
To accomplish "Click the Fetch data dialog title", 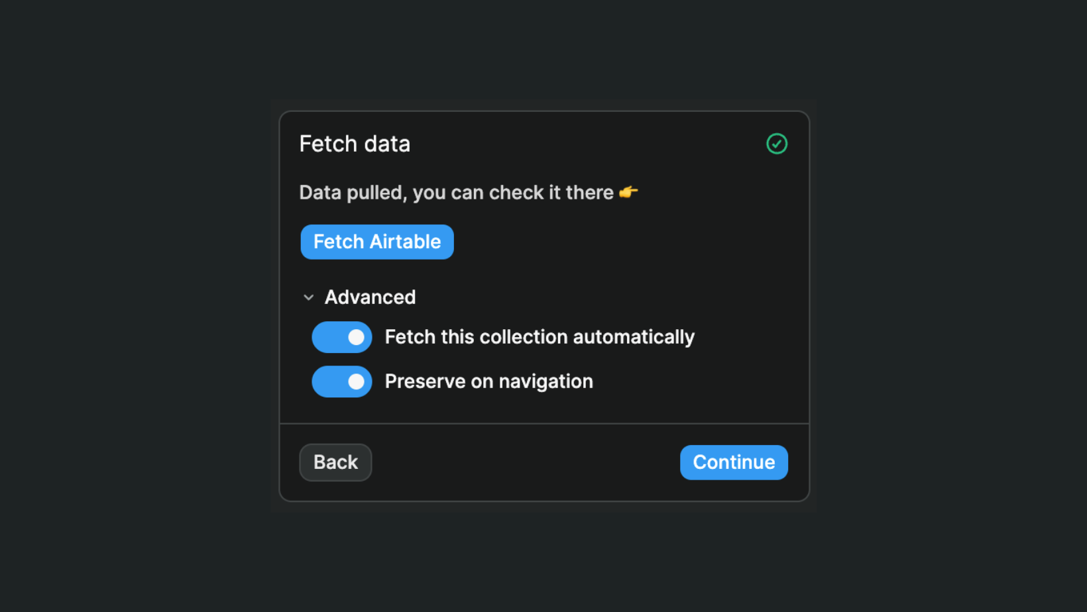I will tap(355, 143).
